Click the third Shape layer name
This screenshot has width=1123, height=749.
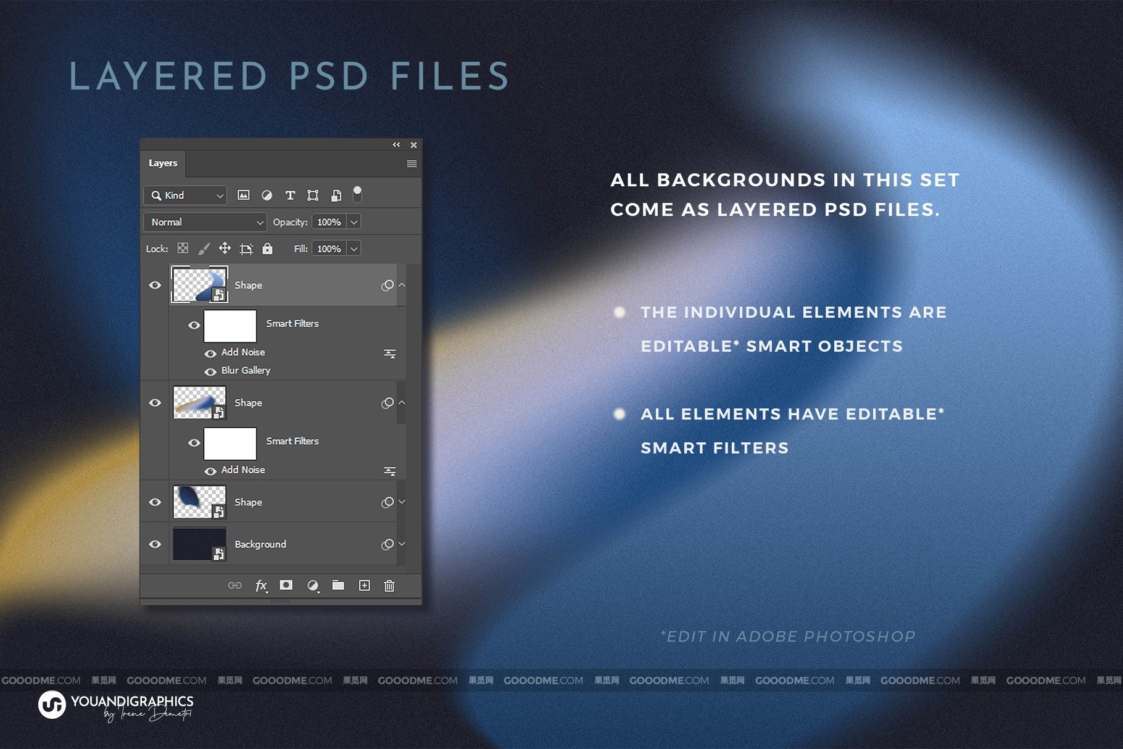point(248,502)
